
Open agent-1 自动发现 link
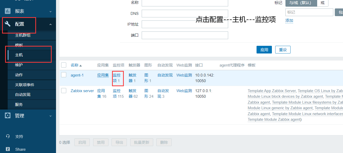(x=165, y=75)
